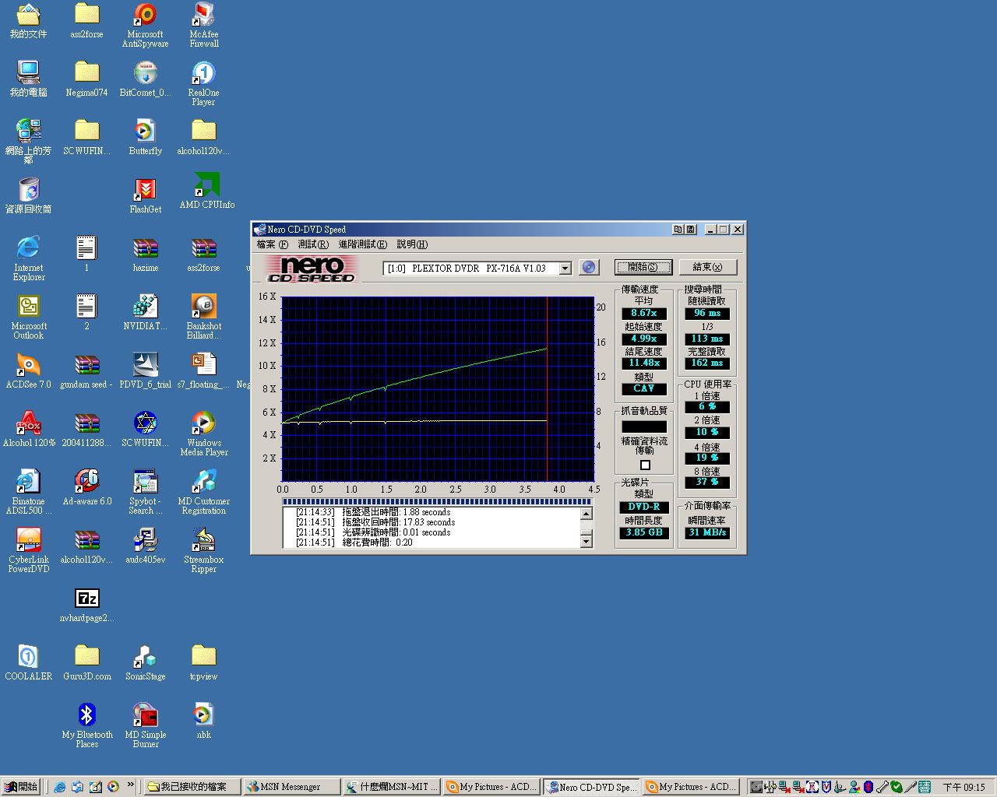Select the Alcohol 120% desktop icon

[x=29, y=429]
